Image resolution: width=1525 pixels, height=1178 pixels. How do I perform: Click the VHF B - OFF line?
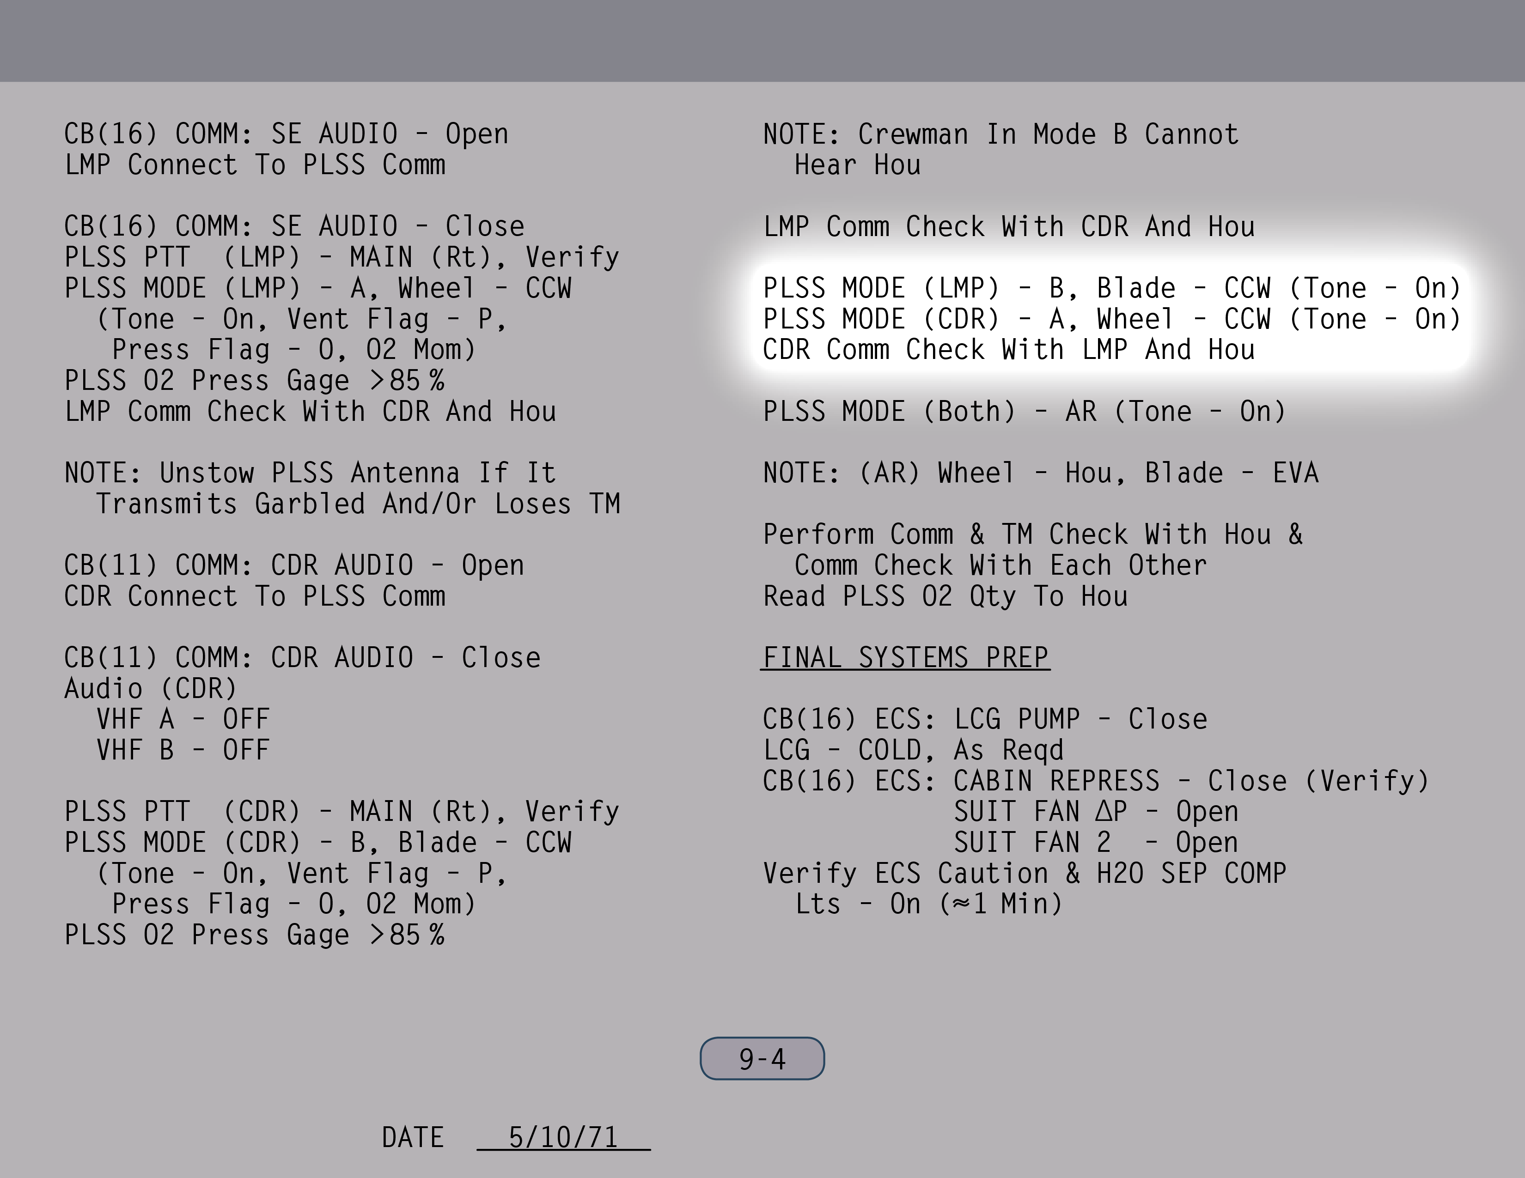[183, 750]
